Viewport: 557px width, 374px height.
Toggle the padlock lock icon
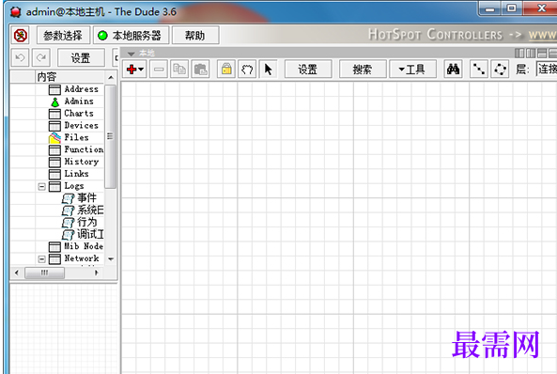[x=226, y=69]
